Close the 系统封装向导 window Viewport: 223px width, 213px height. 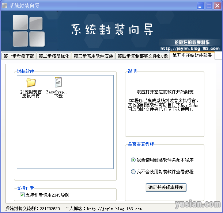tap(217, 5)
